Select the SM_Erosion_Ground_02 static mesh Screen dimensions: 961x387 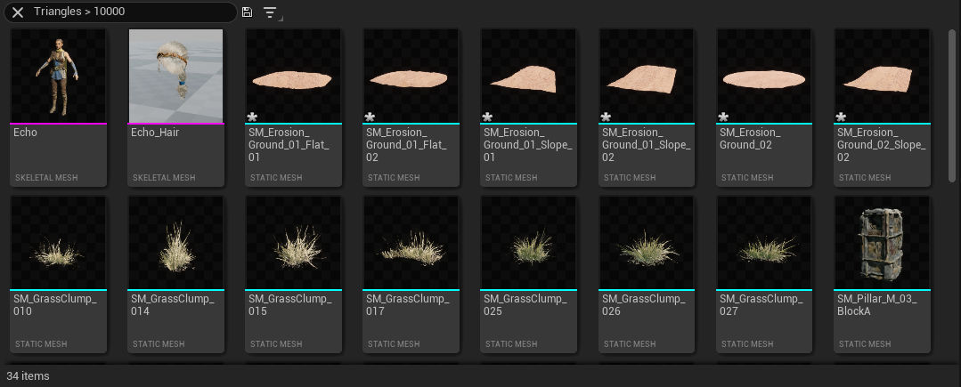click(763, 107)
